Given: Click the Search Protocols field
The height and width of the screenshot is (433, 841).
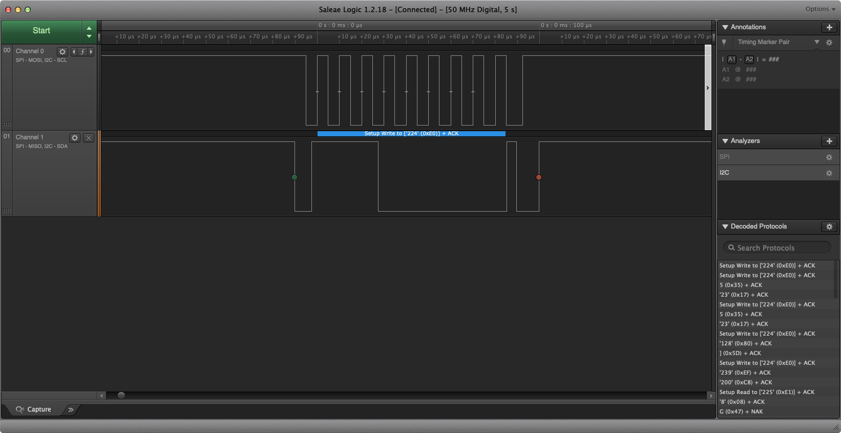Looking at the screenshot, I should tap(777, 248).
